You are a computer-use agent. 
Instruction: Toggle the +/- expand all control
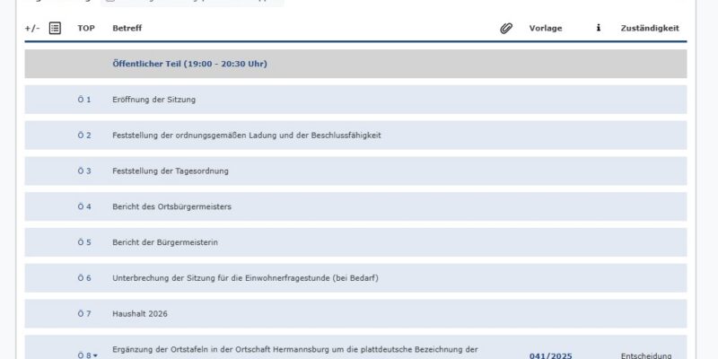click(31, 28)
